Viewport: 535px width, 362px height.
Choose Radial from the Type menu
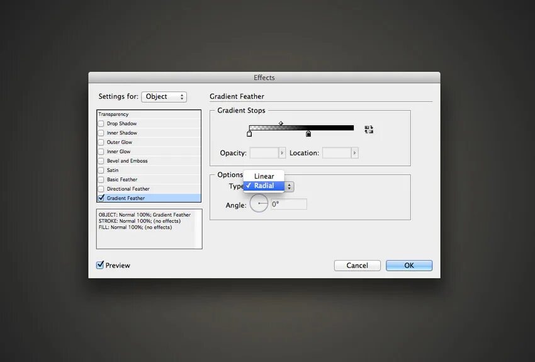coord(264,186)
